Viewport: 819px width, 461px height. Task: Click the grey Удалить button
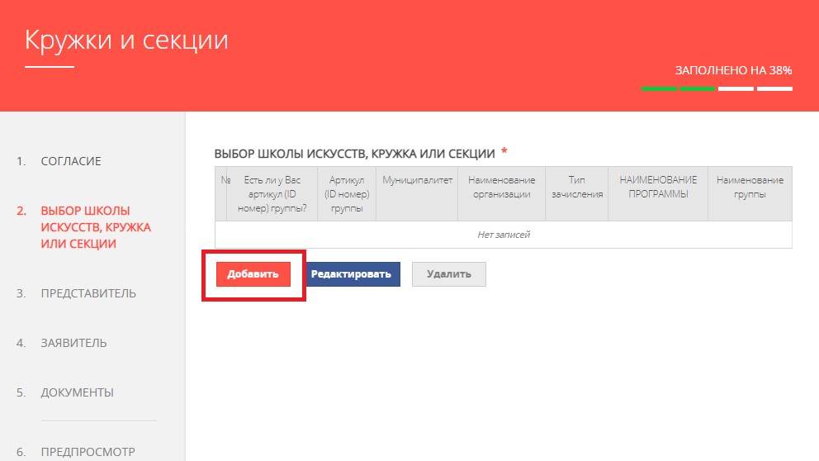pos(449,274)
